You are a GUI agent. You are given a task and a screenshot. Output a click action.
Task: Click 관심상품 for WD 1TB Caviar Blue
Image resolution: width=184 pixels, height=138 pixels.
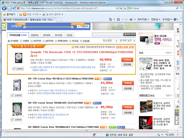pos(128,89)
